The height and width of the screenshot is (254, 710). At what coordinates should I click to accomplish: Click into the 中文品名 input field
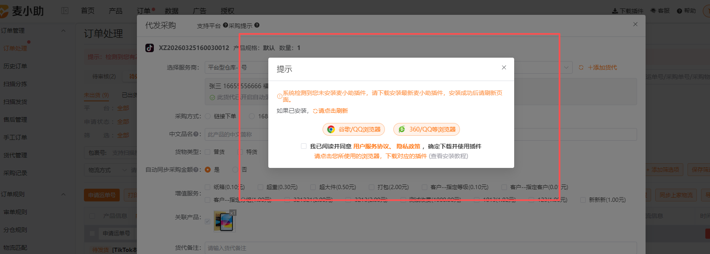click(x=421, y=134)
